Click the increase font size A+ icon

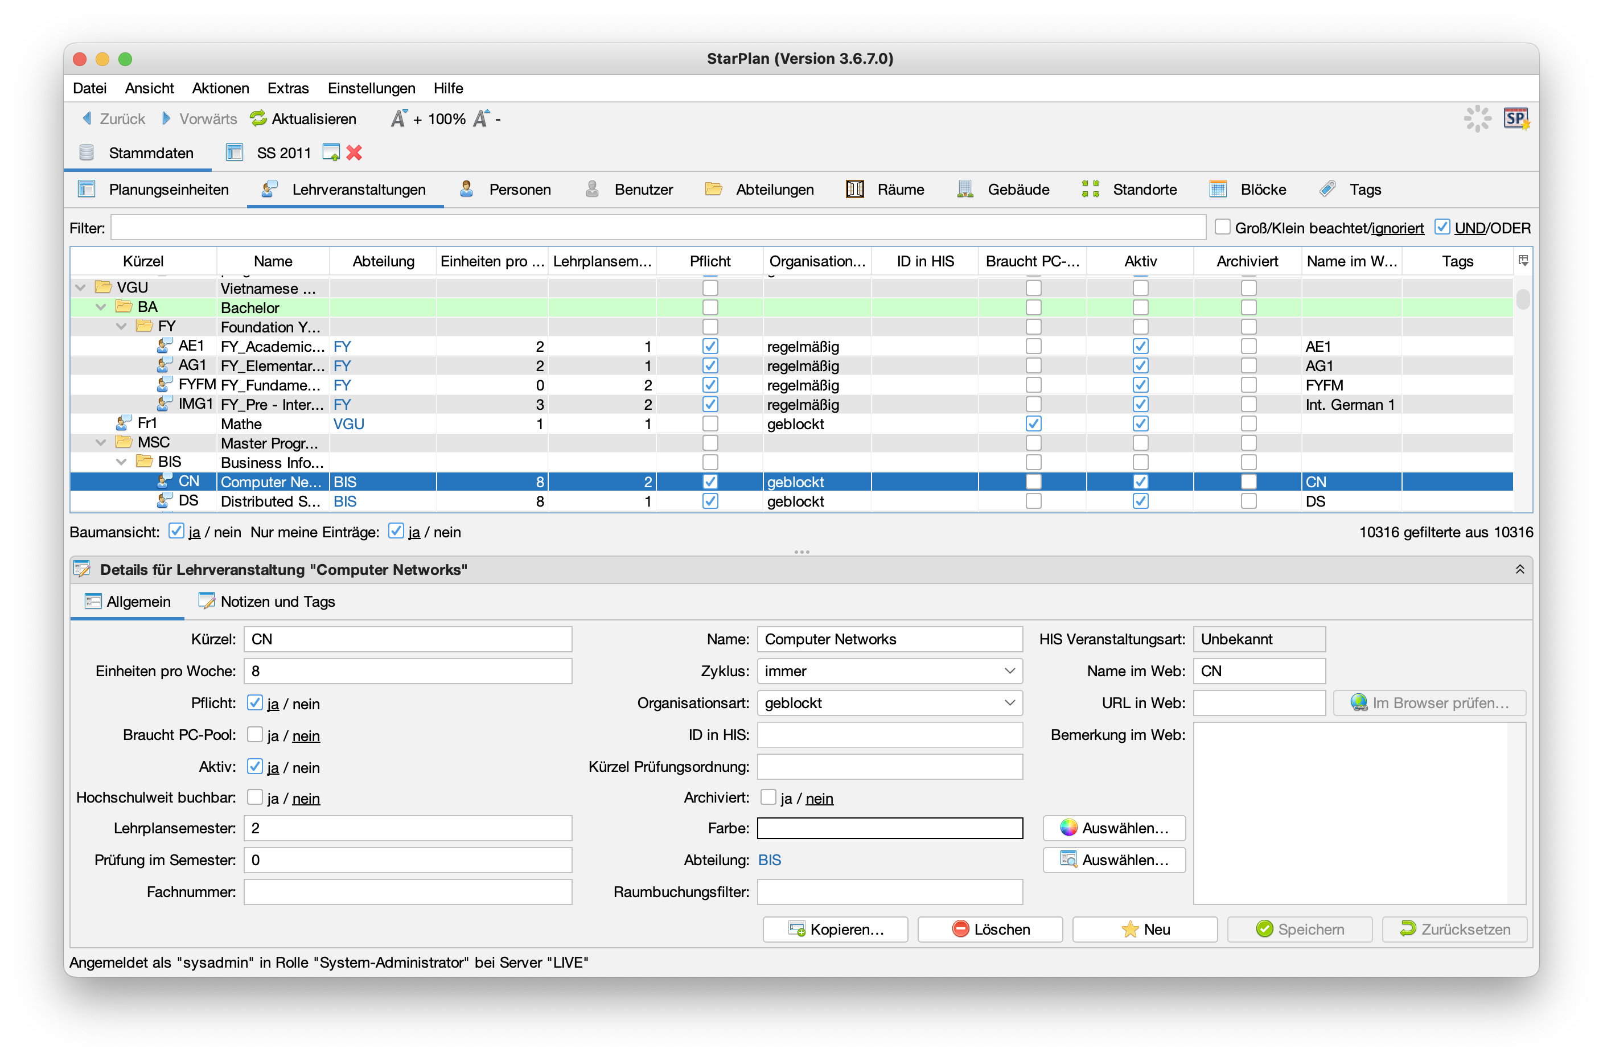399,119
